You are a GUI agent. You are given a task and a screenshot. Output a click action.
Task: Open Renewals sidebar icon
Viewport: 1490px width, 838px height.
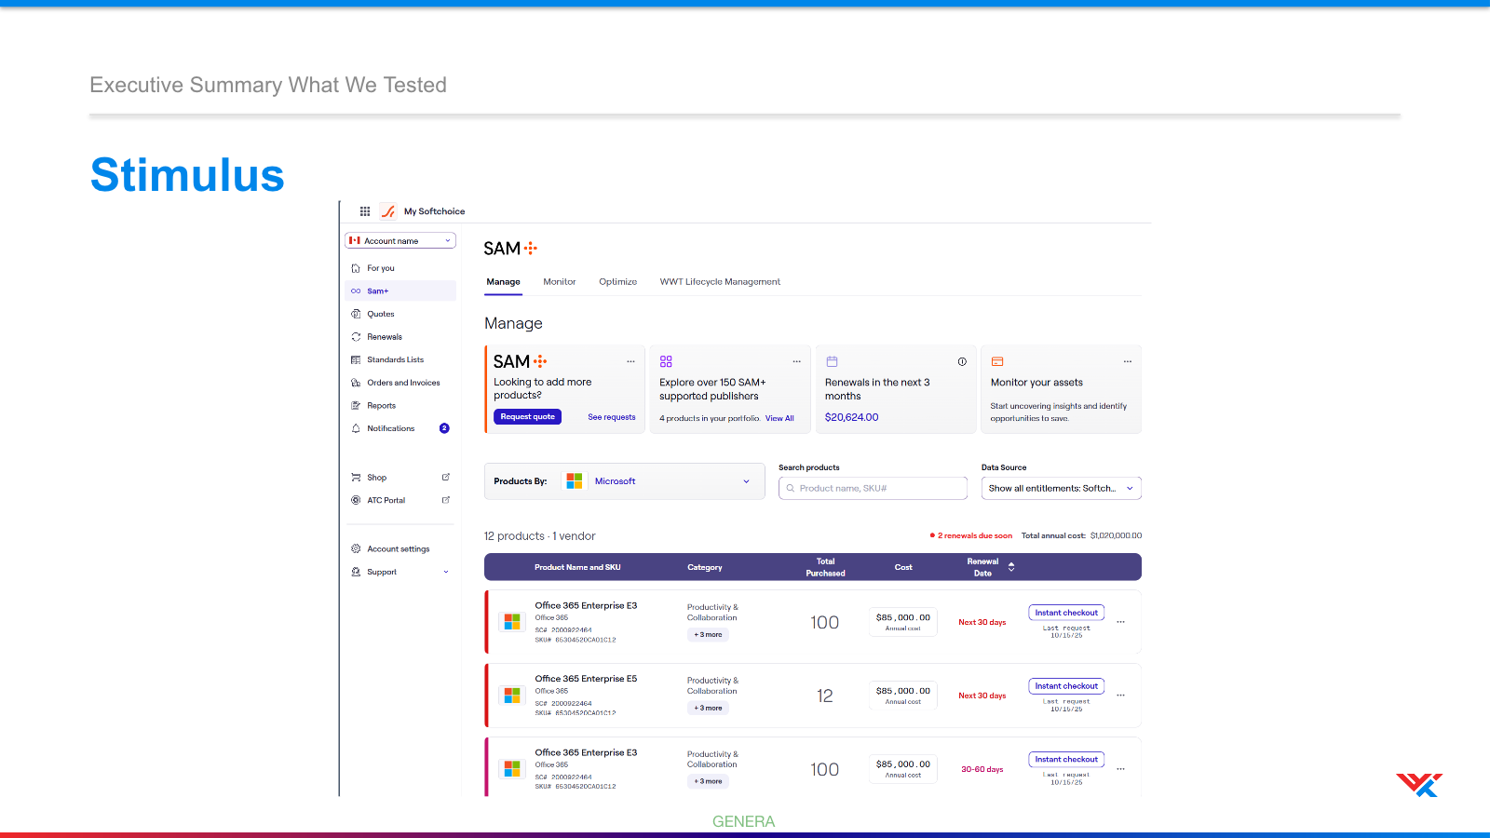click(356, 337)
